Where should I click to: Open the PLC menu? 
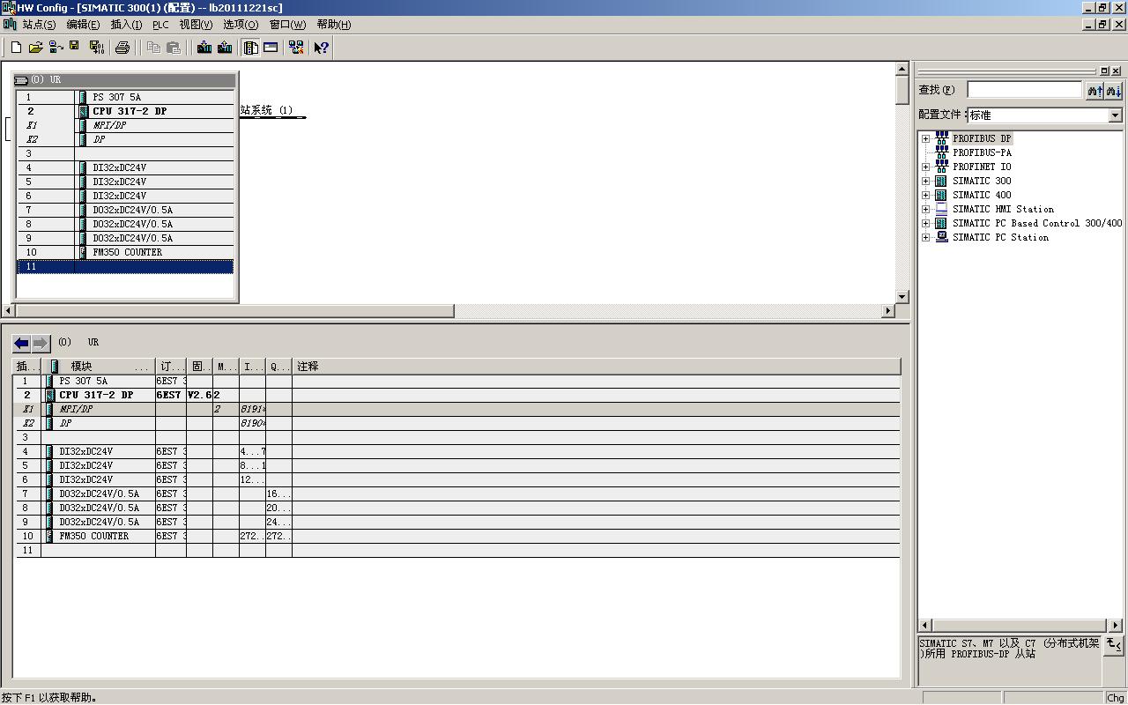(160, 25)
